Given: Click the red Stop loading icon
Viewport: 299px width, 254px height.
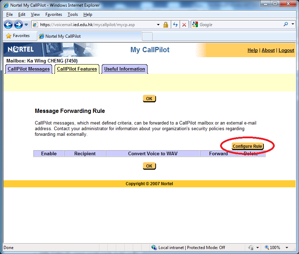Looking at the screenshot, I should [184, 25].
